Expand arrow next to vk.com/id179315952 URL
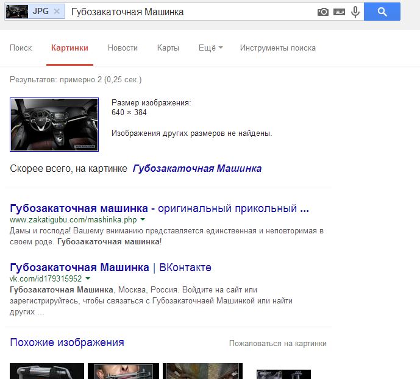This screenshot has width=420, height=379. 88,278
